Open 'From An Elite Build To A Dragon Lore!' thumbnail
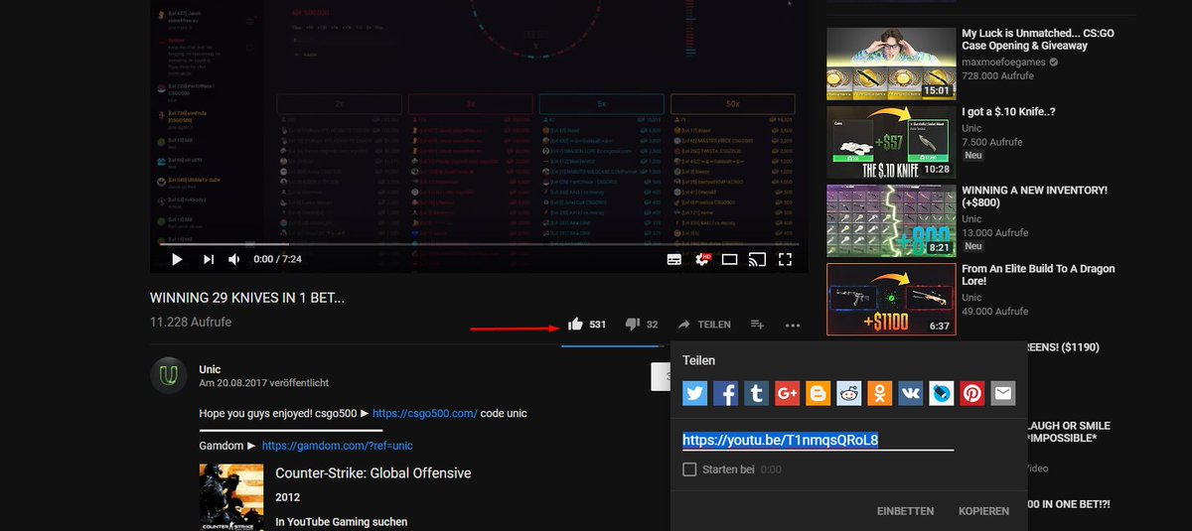Screen dimensions: 1192x531 [891, 299]
